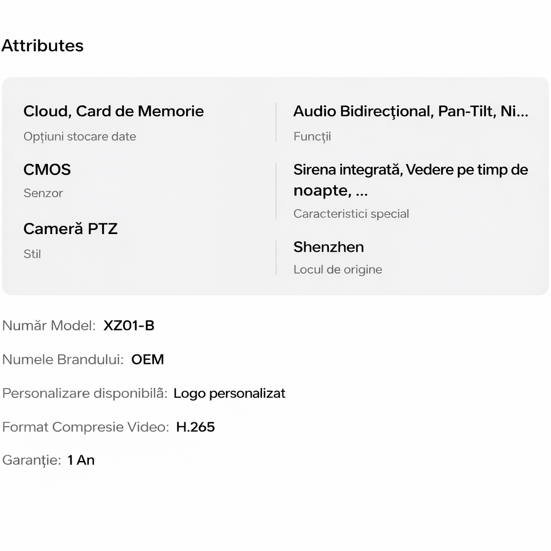This screenshot has width=551, height=551.
Task: Click the 'Opțiuni stocare date' label
Action: (80, 137)
